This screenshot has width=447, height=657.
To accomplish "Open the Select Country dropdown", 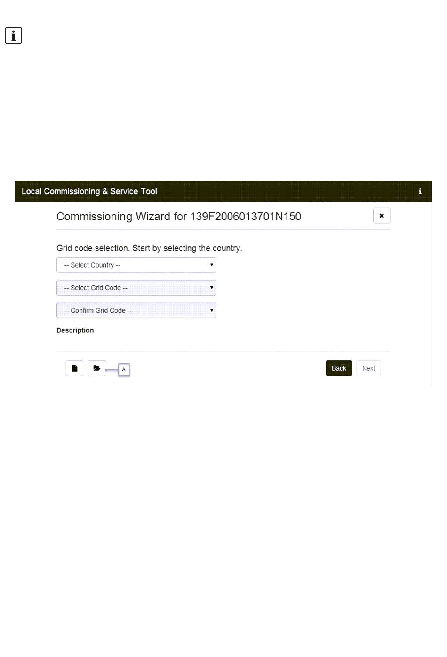I will (x=136, y=265).
